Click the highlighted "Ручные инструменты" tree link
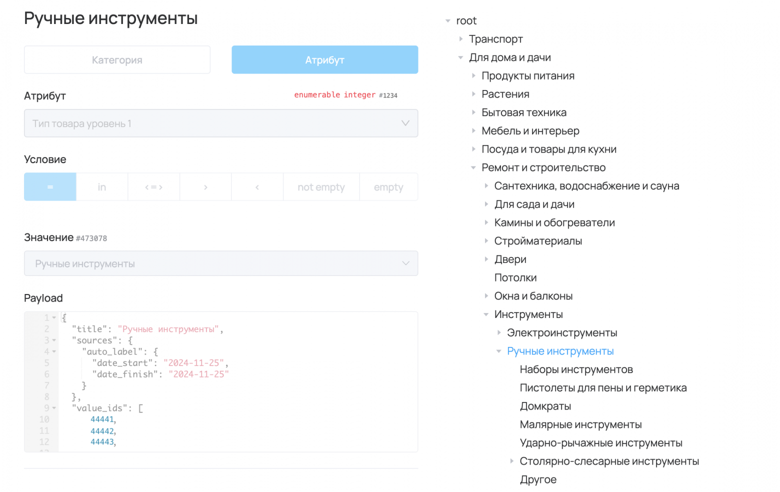The height and width of the screenshot is (492, 780). 560,351
